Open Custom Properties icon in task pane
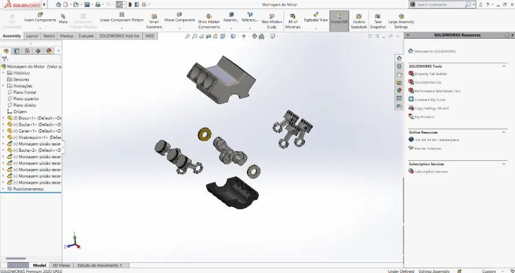 click(399, 98)
